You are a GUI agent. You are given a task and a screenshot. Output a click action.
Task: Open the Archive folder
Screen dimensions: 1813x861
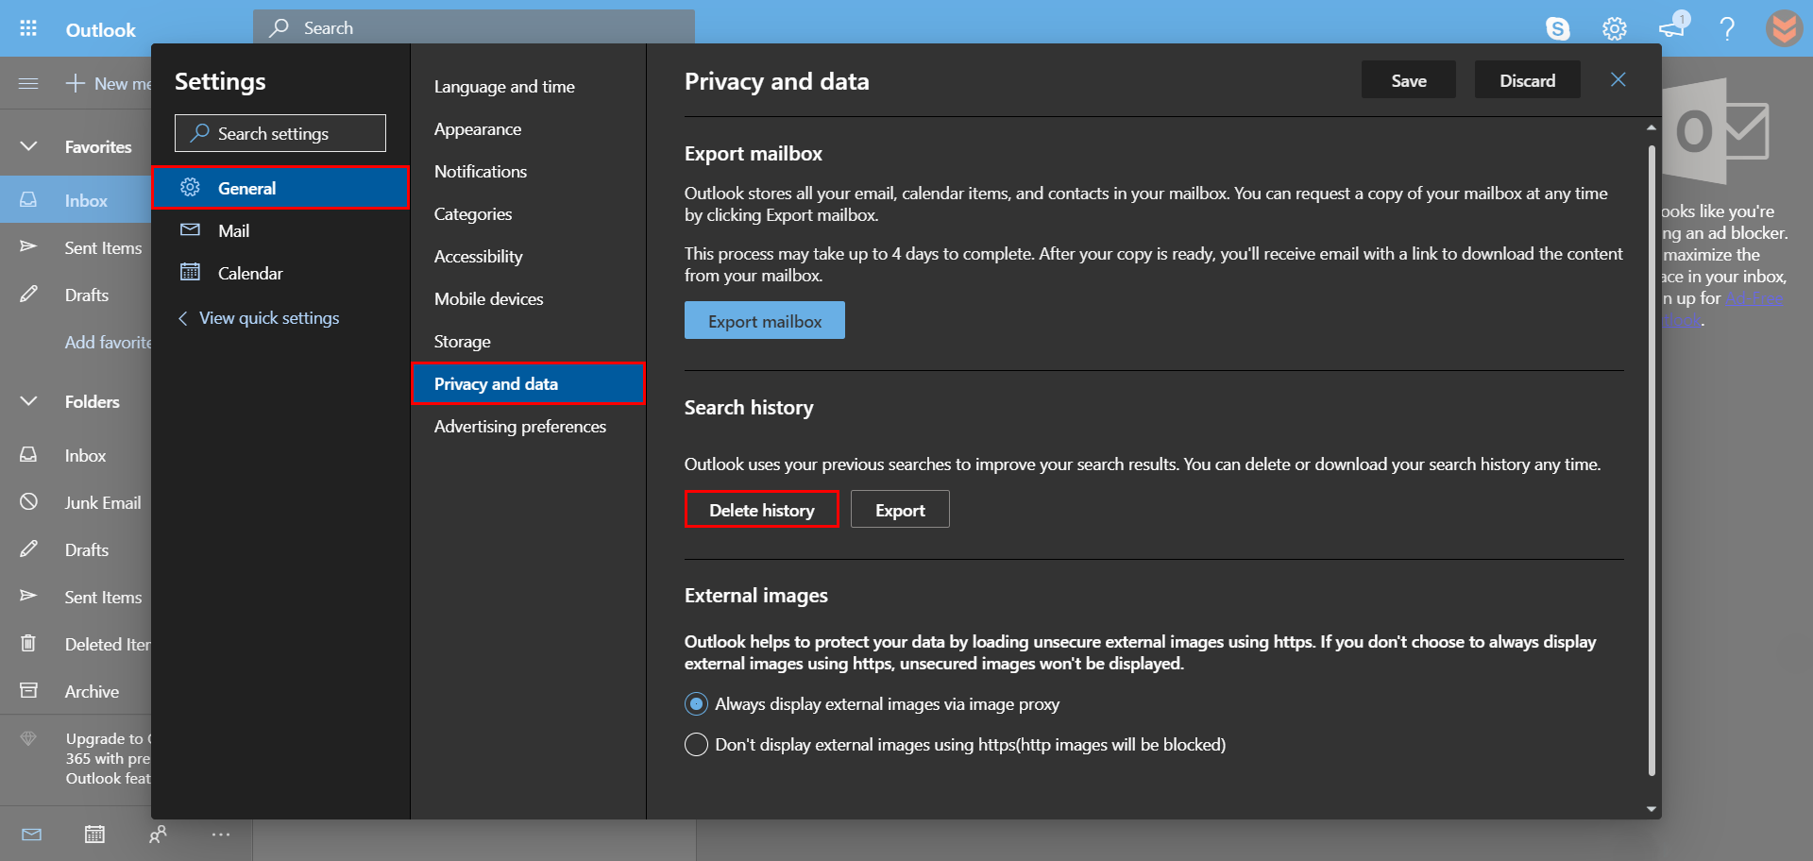[76, 691]
